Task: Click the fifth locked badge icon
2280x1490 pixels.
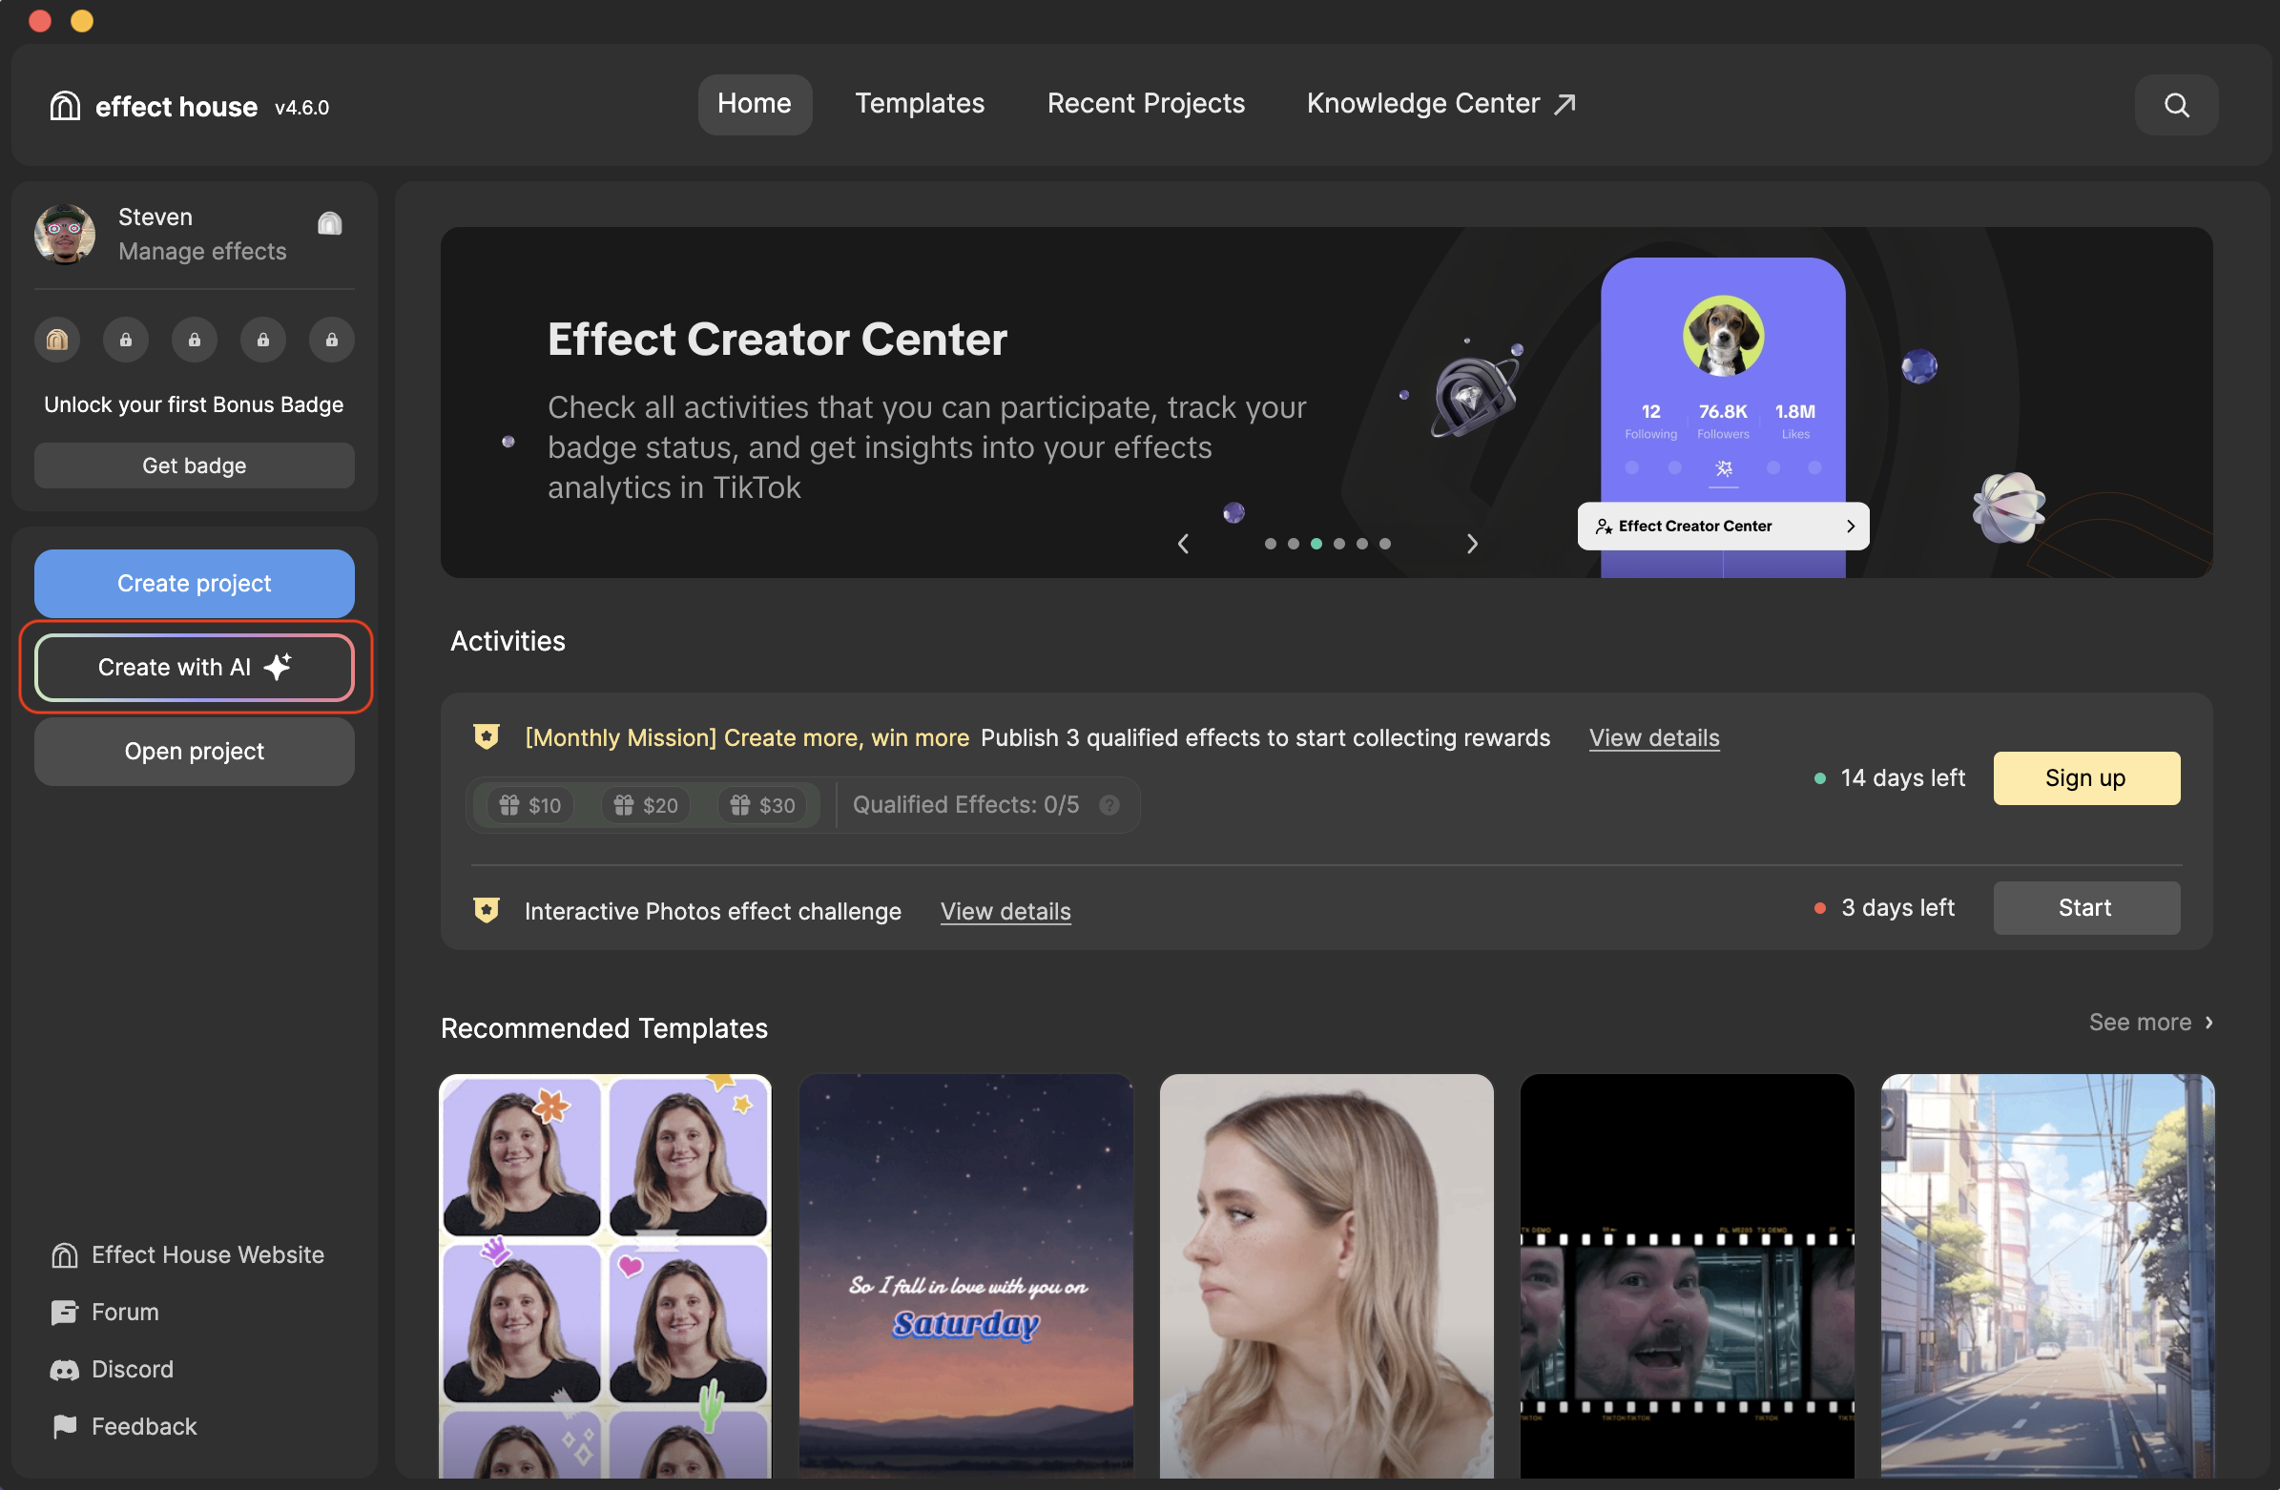Action: (331, 340)
